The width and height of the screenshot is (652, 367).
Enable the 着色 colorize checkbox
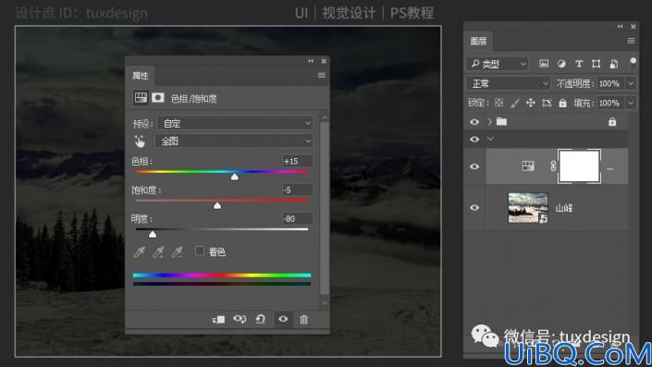click(x=200, y=251)
